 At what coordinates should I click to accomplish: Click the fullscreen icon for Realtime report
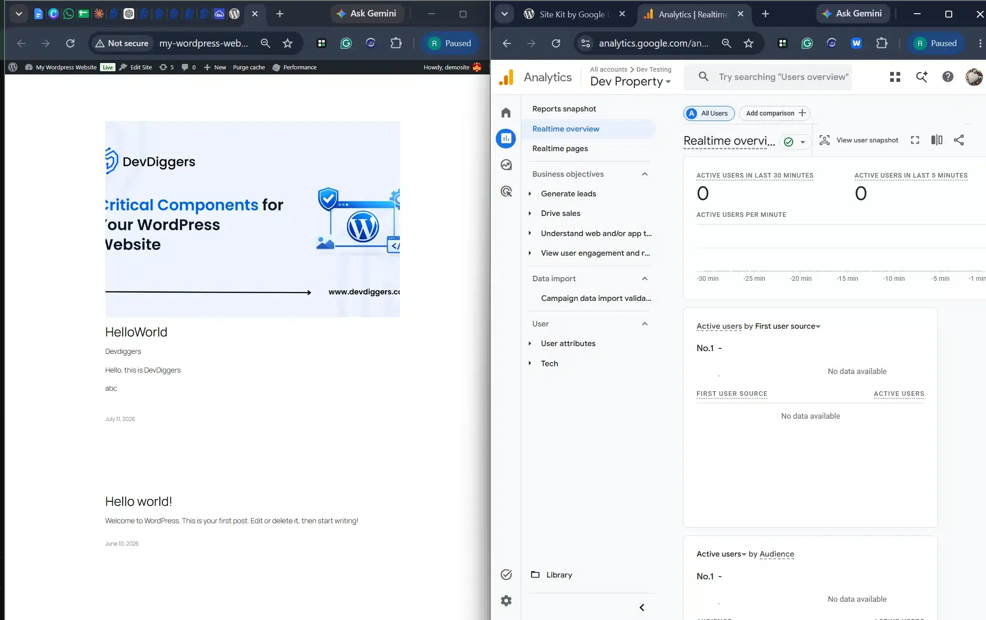click(915, 140)
